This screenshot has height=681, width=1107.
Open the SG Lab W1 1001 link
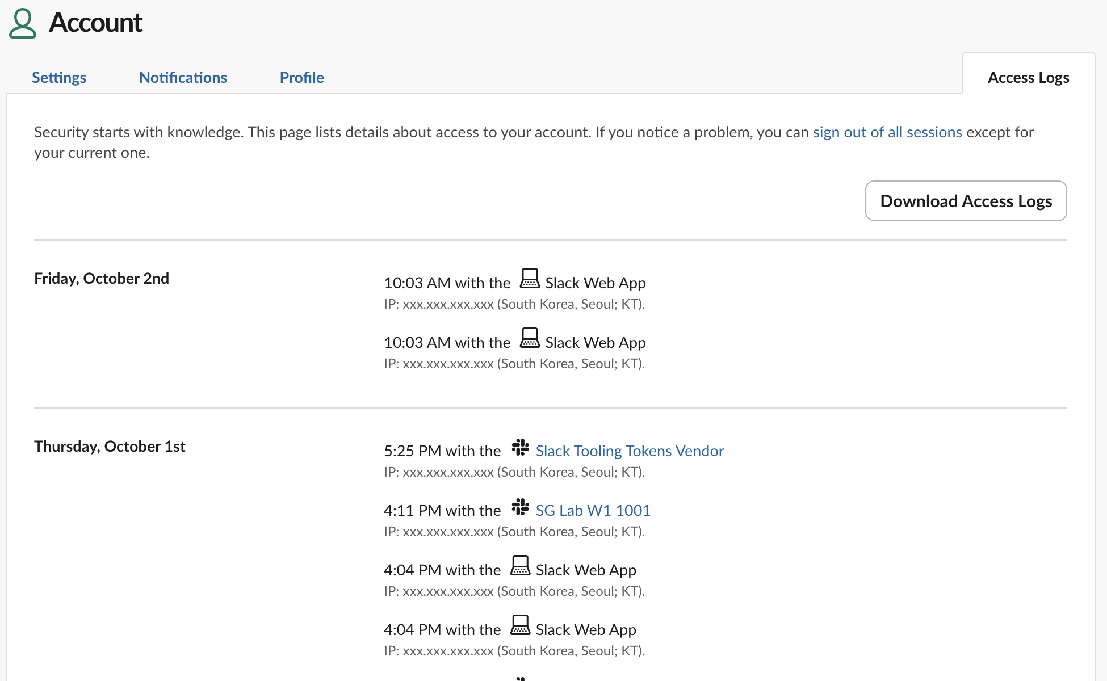tap(593, 510)
